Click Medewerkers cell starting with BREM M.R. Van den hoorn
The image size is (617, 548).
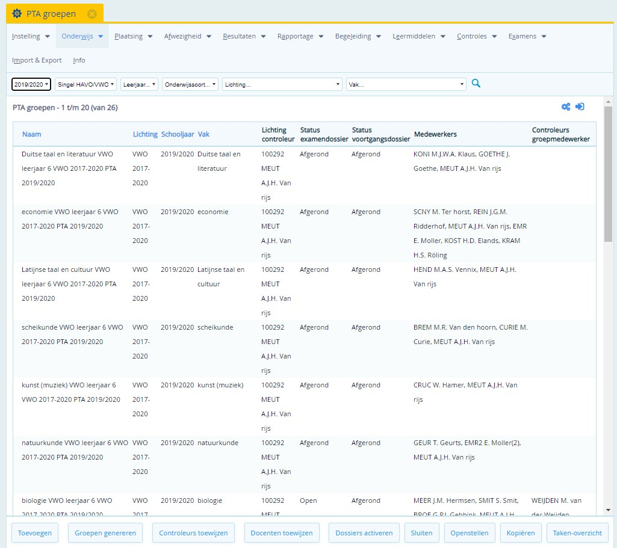(470, 334)
